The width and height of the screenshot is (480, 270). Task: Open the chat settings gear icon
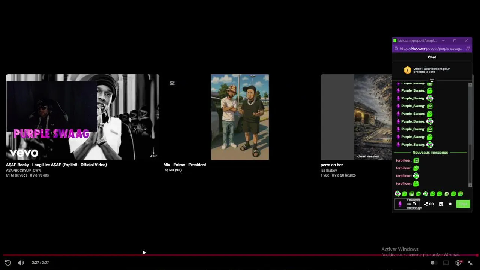click(x=450, y=204)
